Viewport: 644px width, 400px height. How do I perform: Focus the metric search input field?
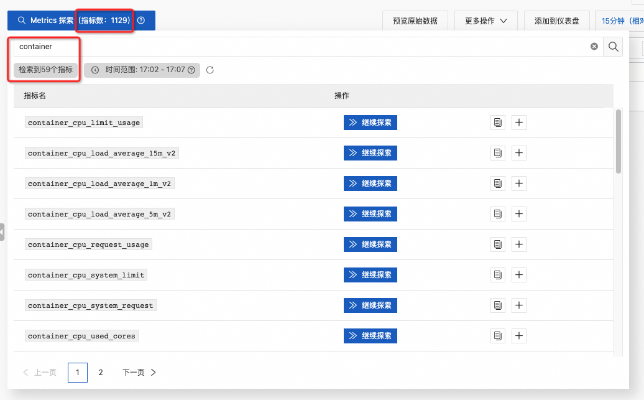[298, 47]
